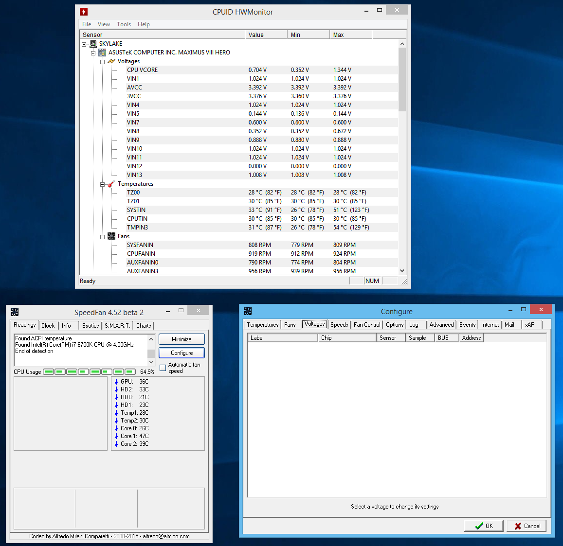The image size is (563, 546).
Task: Open the File menu in HWMonitor
Action: pos(87,24)
